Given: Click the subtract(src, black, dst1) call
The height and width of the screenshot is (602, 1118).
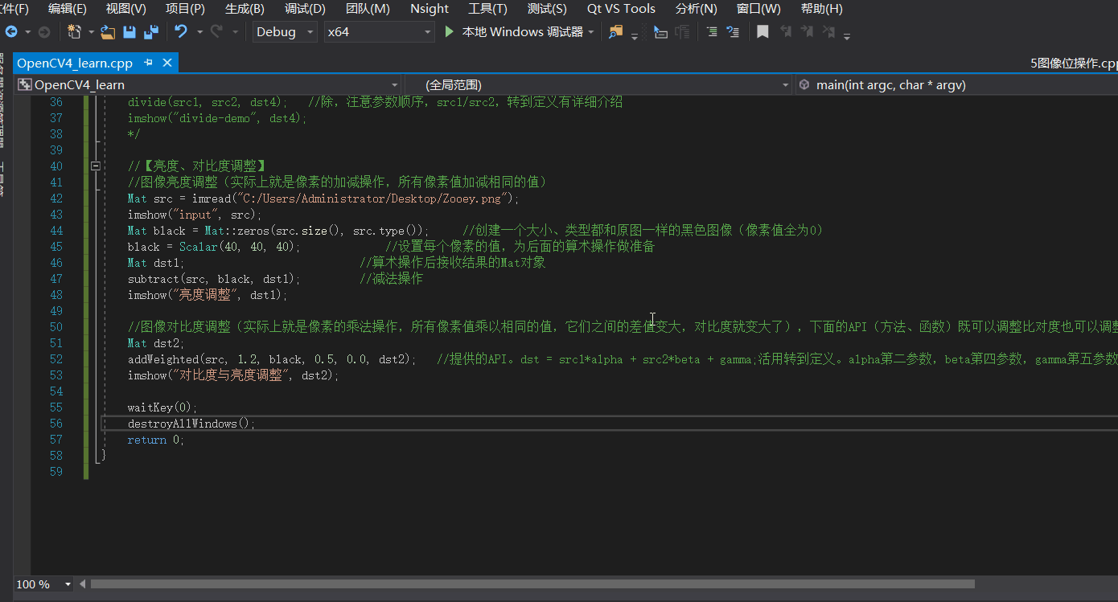Looking at the screenshot, I should tap(214, 279).
